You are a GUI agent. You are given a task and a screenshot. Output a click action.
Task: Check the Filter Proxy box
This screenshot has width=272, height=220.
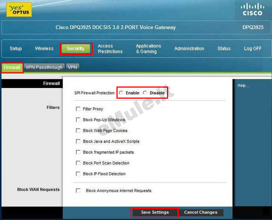click(x=78, y=109)
